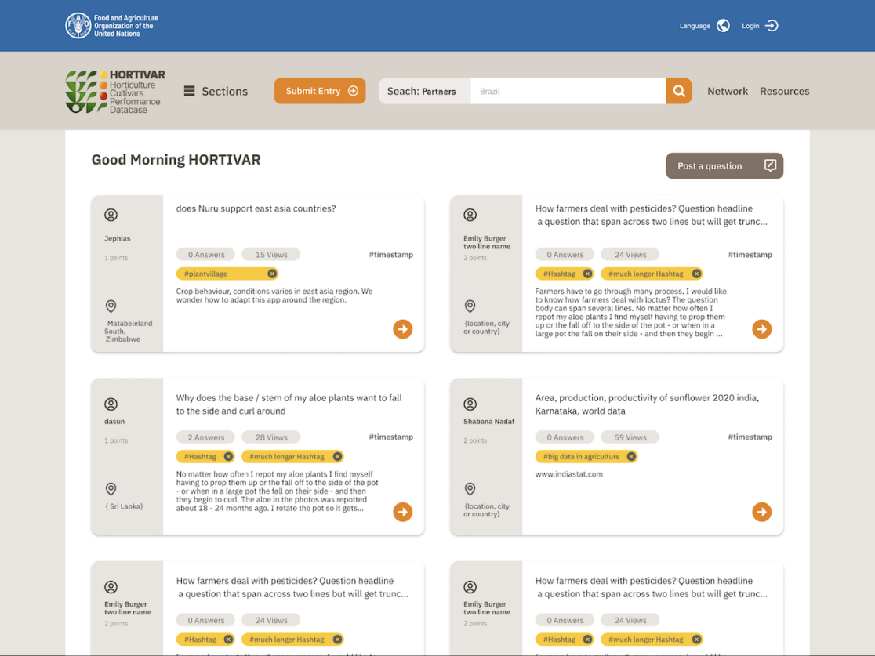Open the sunflower India question arrow
The image size is (875, 656).
[x=761, y=512]
